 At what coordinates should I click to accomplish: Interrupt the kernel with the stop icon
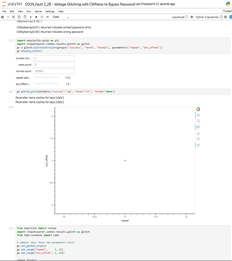pyautogui.click(x=36, y=17)
